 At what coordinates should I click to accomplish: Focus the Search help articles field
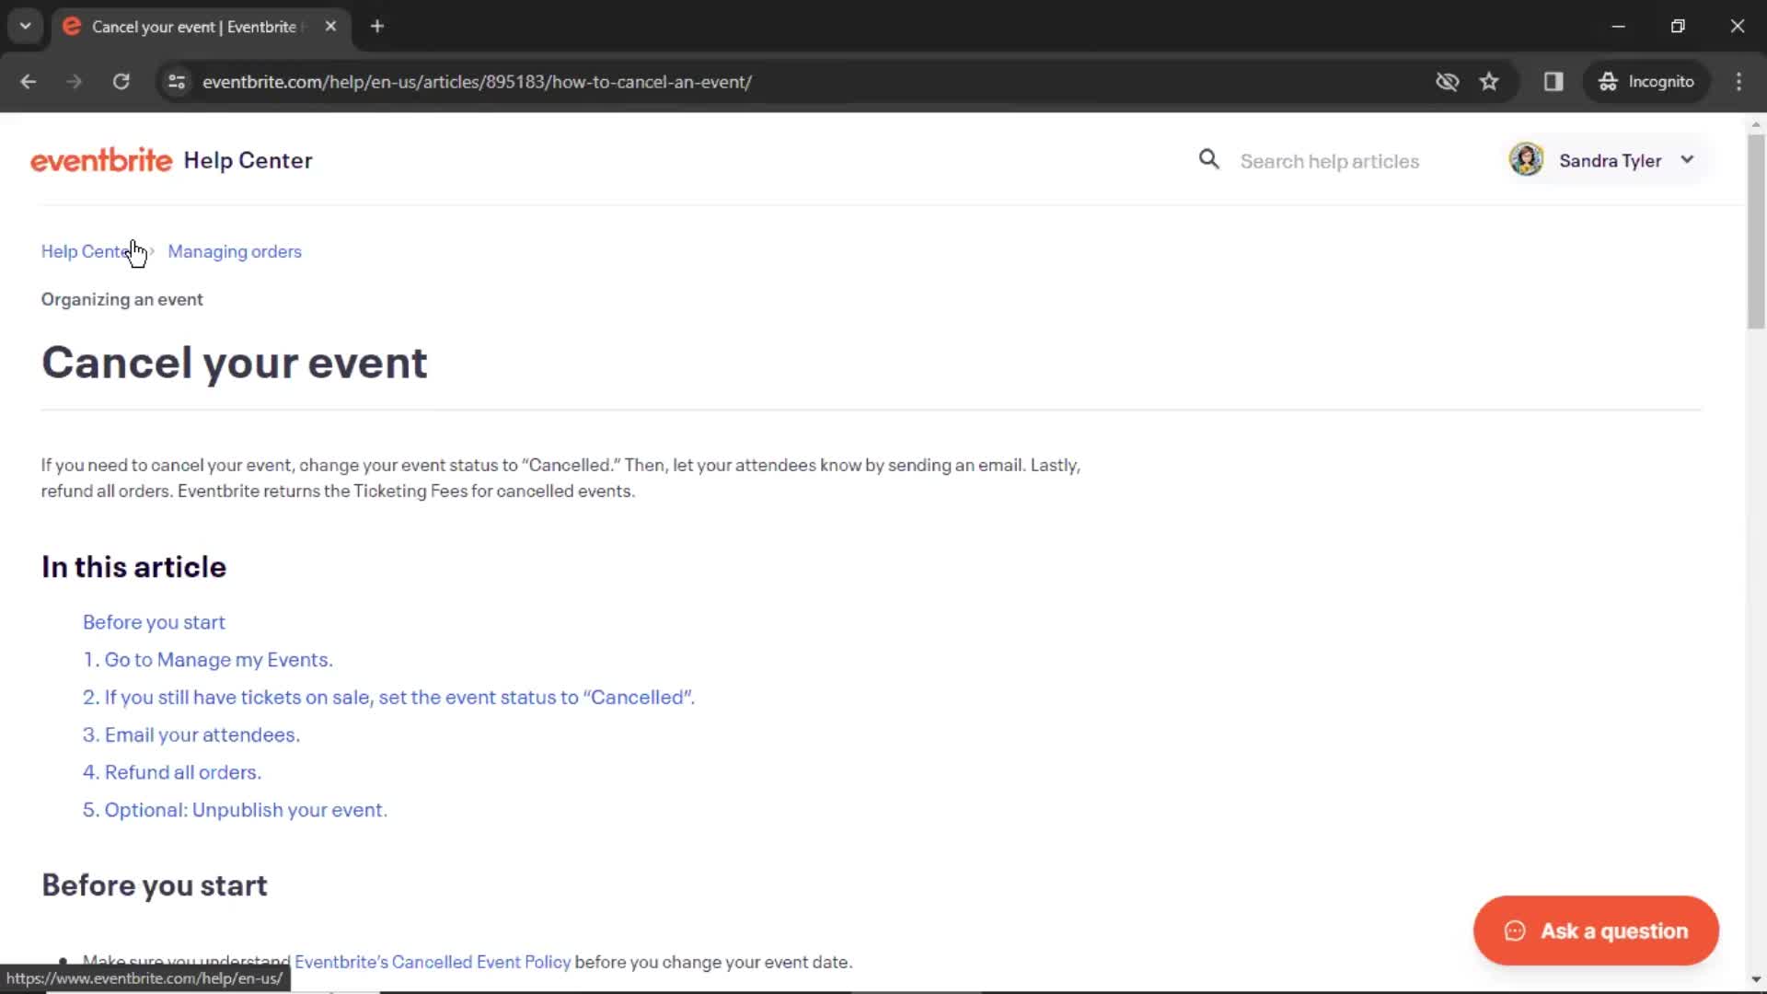coord(1329,161)
